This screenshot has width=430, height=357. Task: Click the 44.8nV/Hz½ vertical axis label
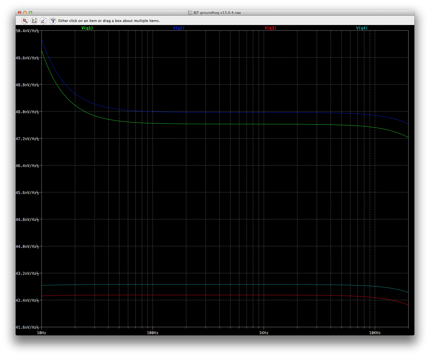pyautogui.click(x=27, y=220)
